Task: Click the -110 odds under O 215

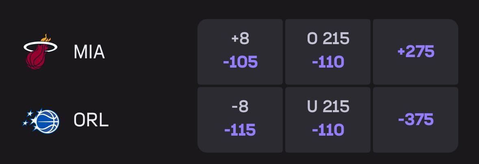Action: click(328, 62)
